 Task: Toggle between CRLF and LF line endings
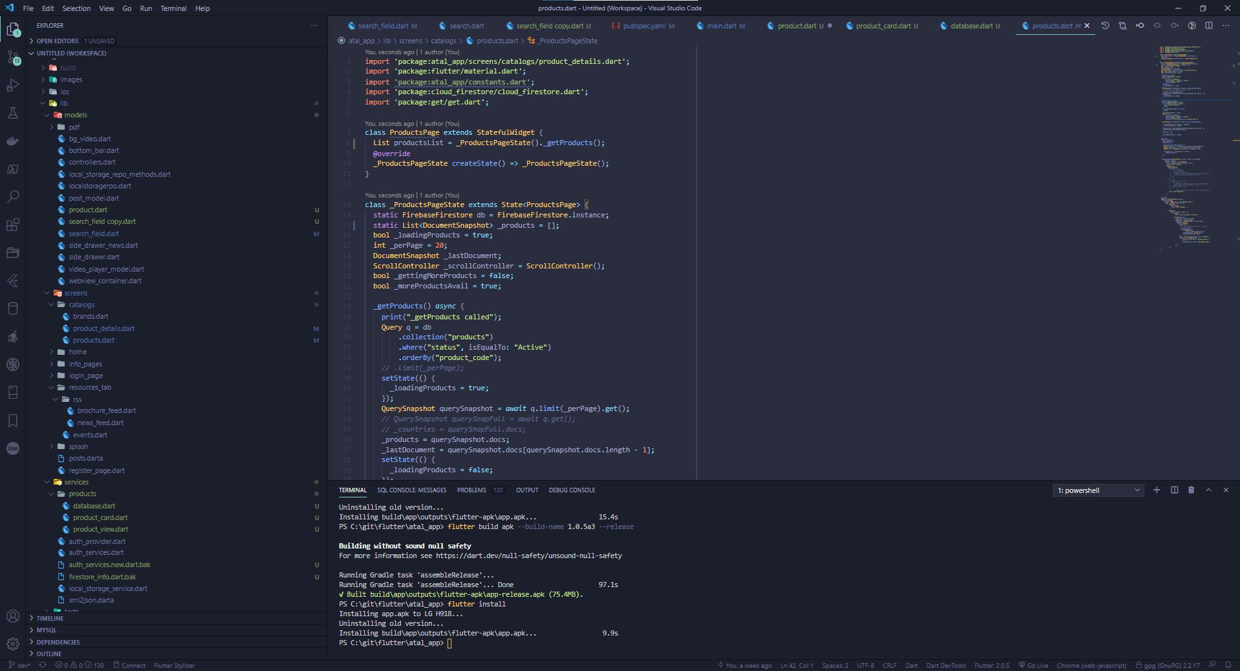(x=889, y=665)
